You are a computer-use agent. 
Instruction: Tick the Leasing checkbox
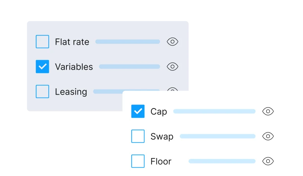(42, 92)
